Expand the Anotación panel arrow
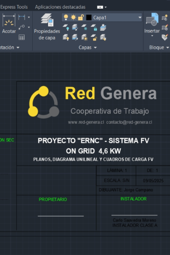Screen dimensions: 170x255 [18, 47]
